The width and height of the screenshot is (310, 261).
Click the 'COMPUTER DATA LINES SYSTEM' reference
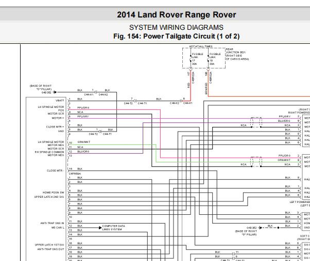point(113,228)
